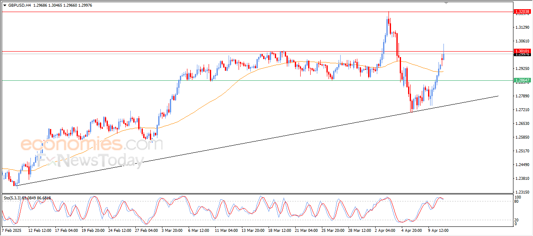Click the 6 Mar 12:00 time label
This screenshot has height=236, width=533.
coord(199,230)
